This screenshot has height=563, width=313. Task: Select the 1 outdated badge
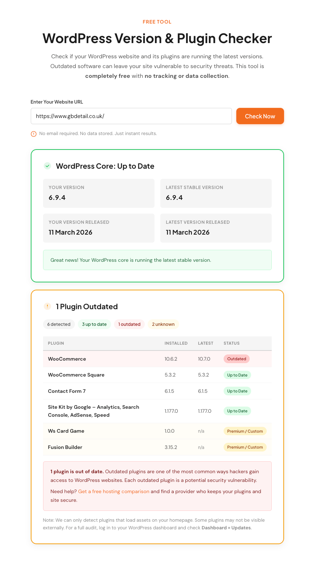click(130, 324)
